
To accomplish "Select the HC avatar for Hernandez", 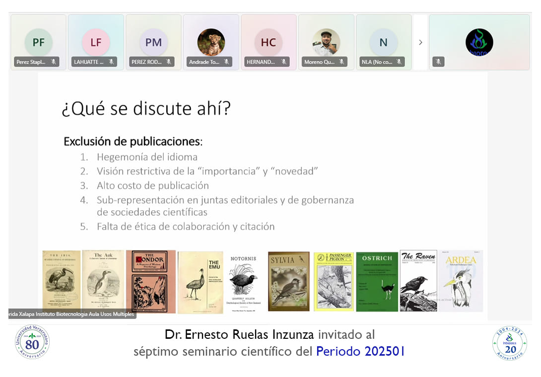I will point(269,42).
